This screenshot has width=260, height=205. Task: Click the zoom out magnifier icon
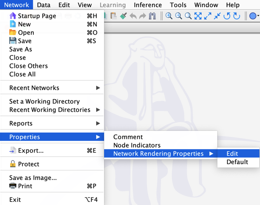coord(178,16)
